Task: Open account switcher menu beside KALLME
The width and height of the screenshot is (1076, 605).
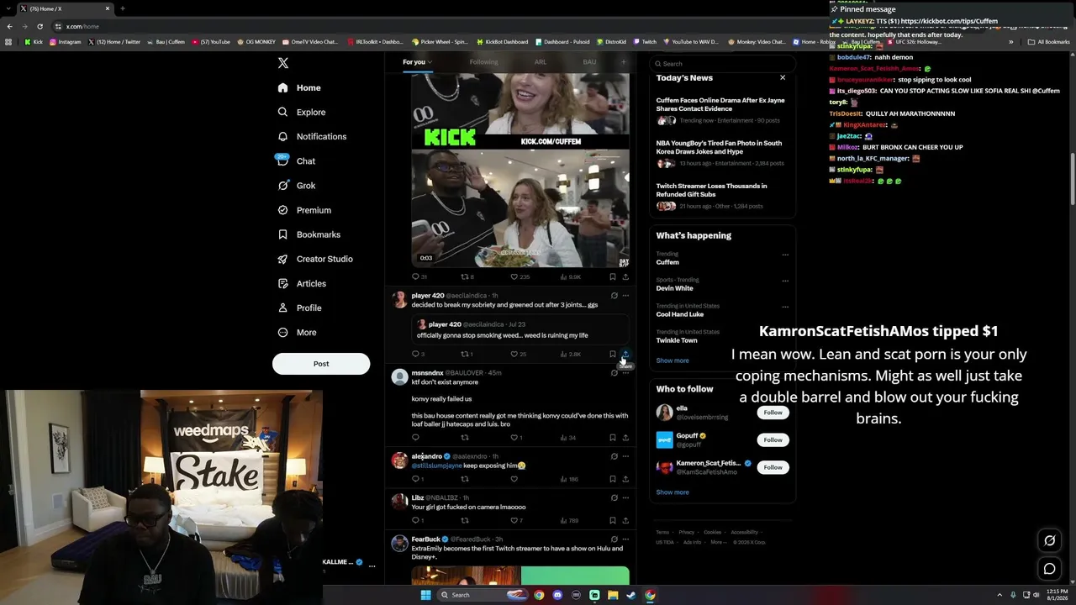Action: pyautogui.click(x=372, y=566)
